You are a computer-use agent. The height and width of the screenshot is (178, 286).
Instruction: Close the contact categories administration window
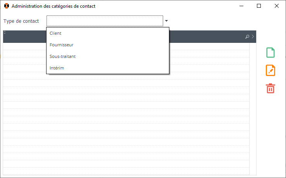(277, 6)
